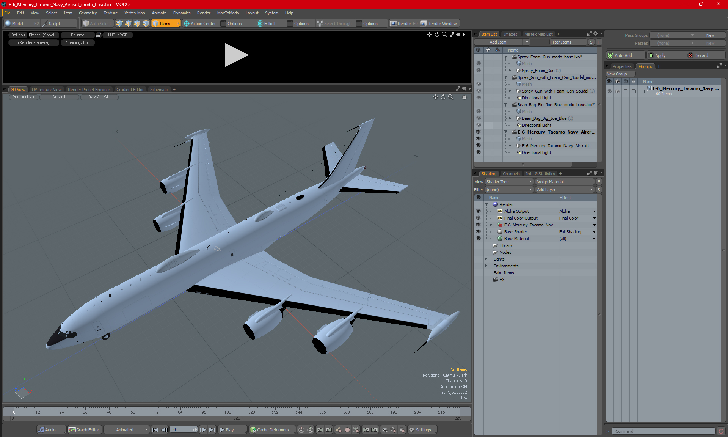Click the red record keyframe icon
Screen dimensions: 728x437
pos(347,430)
